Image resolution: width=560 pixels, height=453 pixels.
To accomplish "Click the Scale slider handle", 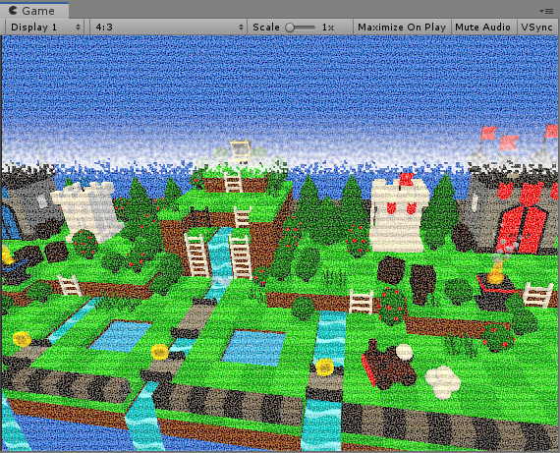I will [290, 28].
